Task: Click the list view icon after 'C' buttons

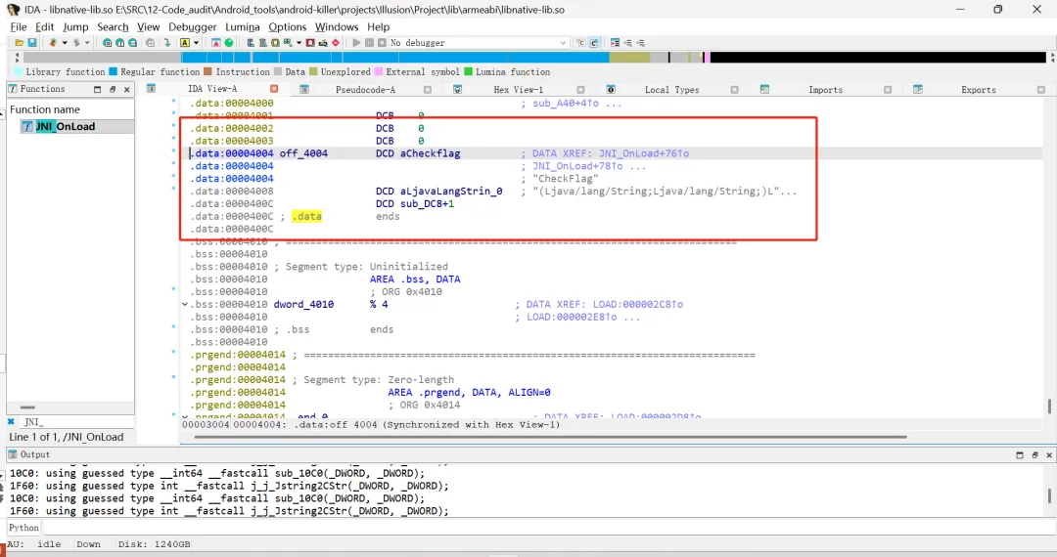Action: click(x=615, y=43)
